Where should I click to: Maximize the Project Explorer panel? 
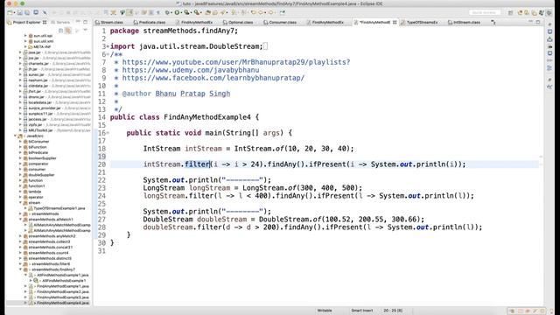point(85,22)
